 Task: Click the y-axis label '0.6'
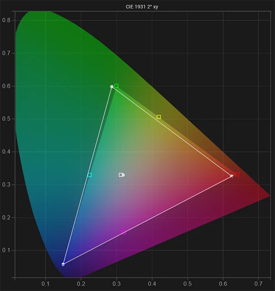6,86
